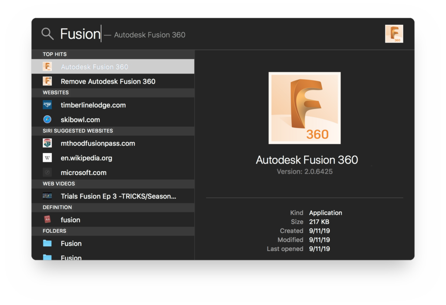Image resolution: width=446 pixels, height=305 pixels.
Task: Click the Dictionary icon by fusion
Action: coord(47,219)
